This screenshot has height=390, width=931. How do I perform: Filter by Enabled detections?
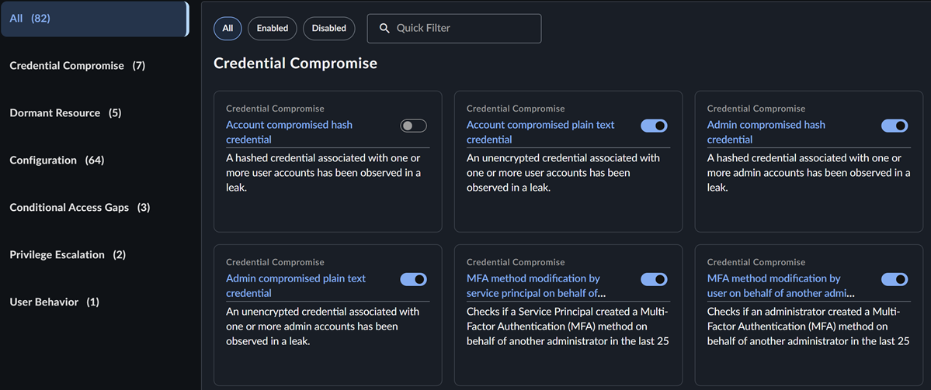(x=273, y=29)
